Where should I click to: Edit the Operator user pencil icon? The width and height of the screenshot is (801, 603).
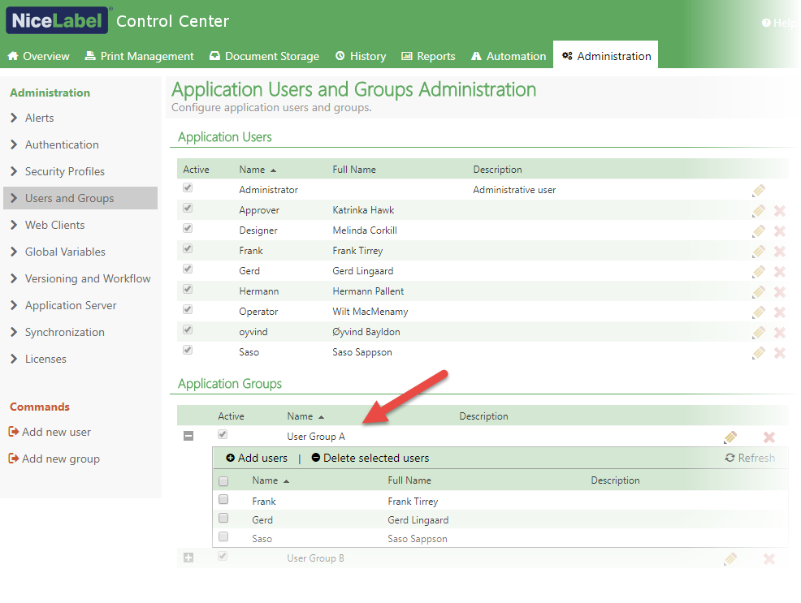[x=759, y=312]
